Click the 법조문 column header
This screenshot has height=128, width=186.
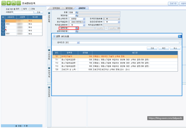[135, 53]
